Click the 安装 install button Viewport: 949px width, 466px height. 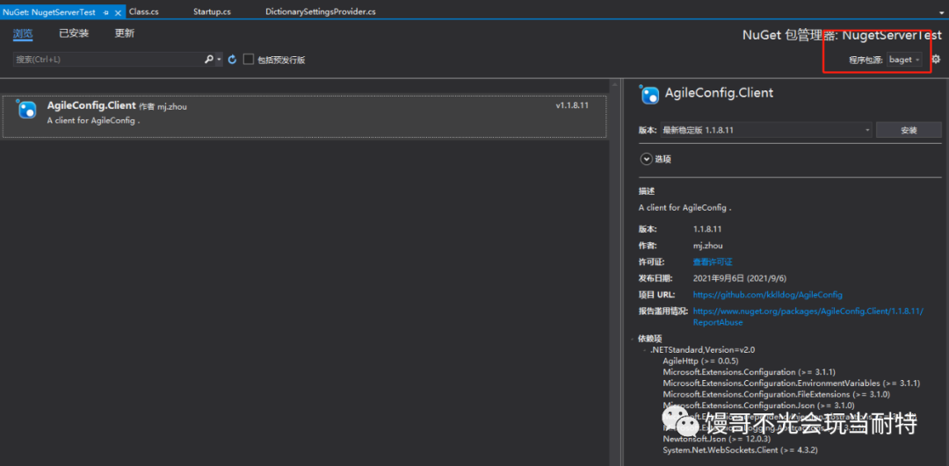coord(909,130)
